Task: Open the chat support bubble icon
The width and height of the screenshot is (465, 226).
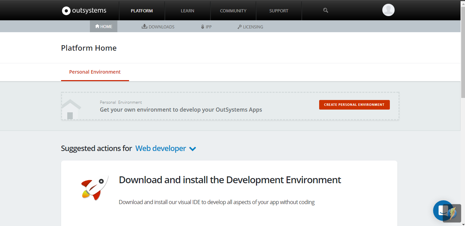Action: (443, 211)
